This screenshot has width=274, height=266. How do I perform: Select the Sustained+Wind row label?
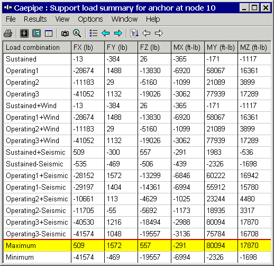[31, 105]
